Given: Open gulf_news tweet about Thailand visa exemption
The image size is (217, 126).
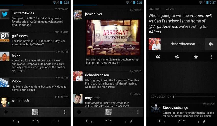Looking at the screenshot, I should point(39,43).
